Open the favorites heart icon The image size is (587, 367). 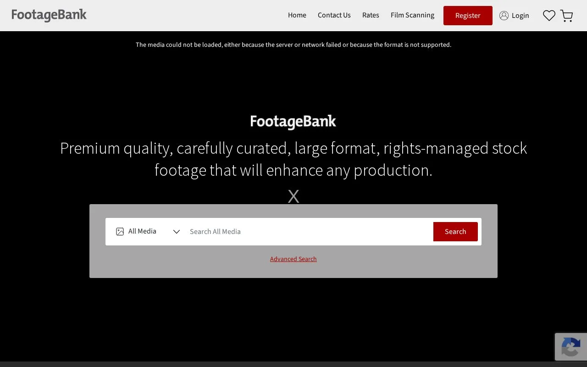[549, 16]
